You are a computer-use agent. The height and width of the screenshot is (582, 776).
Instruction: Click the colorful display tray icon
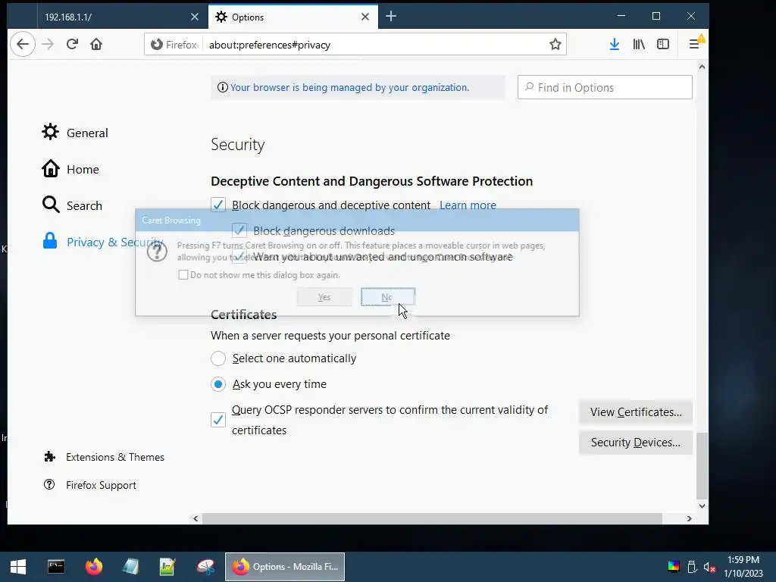tap(674, 567)
